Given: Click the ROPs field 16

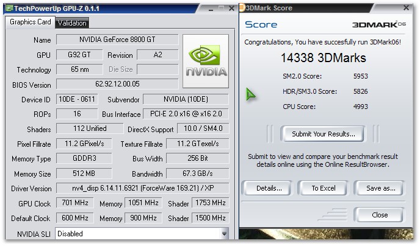Looking at the screenshot, I should [x=77, y=114].
